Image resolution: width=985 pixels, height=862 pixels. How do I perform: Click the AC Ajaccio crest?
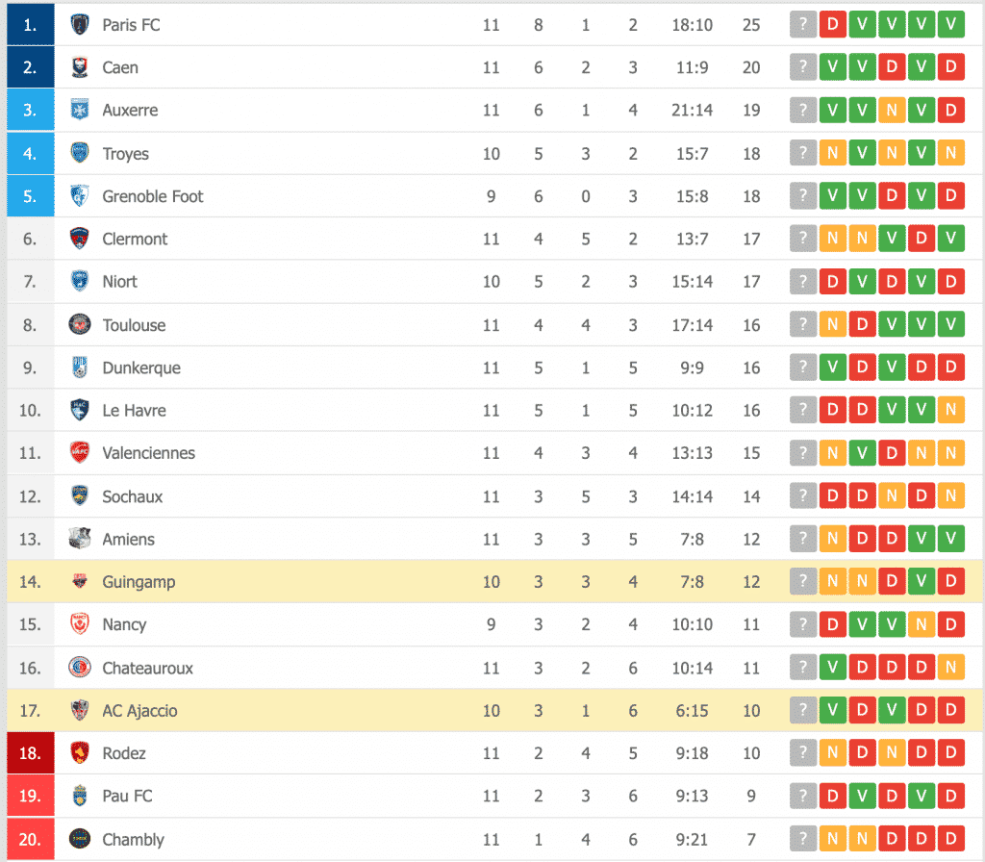click(80, 711)
